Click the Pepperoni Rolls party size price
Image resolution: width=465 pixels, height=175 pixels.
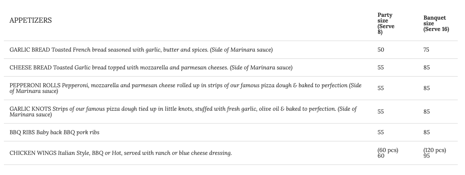(381, 88)
